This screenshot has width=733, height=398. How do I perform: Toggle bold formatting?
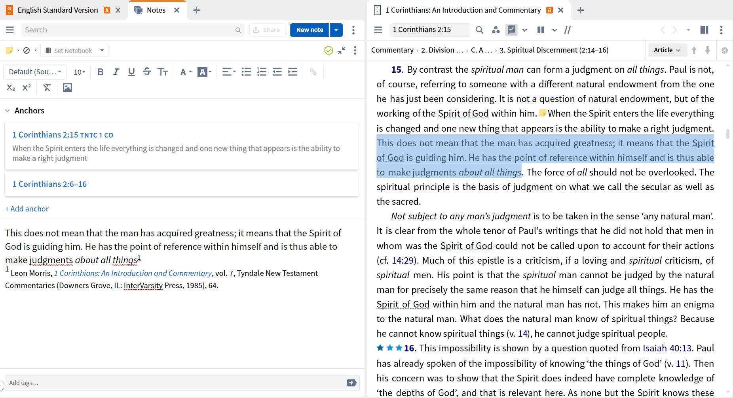(x=100, y=72)
